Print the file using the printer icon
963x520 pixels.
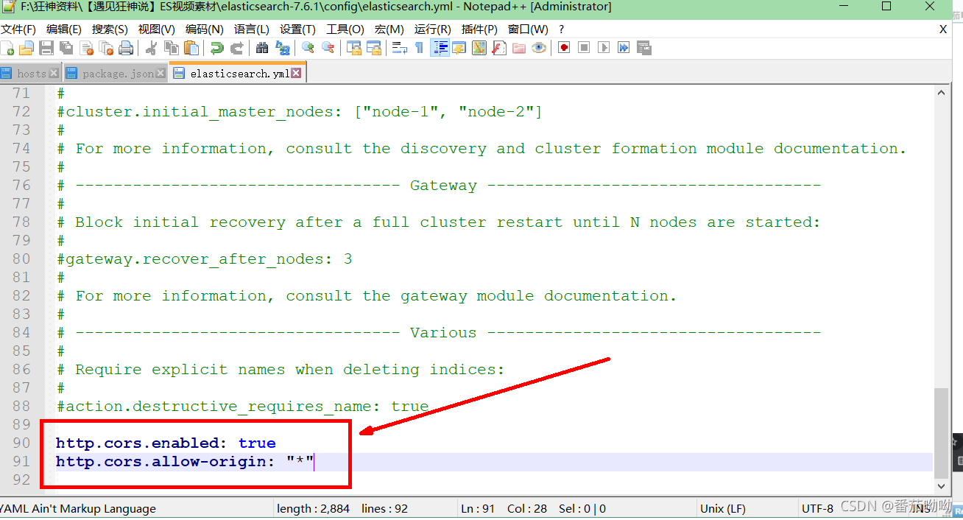pyautogui.click(x=126, y=49)
